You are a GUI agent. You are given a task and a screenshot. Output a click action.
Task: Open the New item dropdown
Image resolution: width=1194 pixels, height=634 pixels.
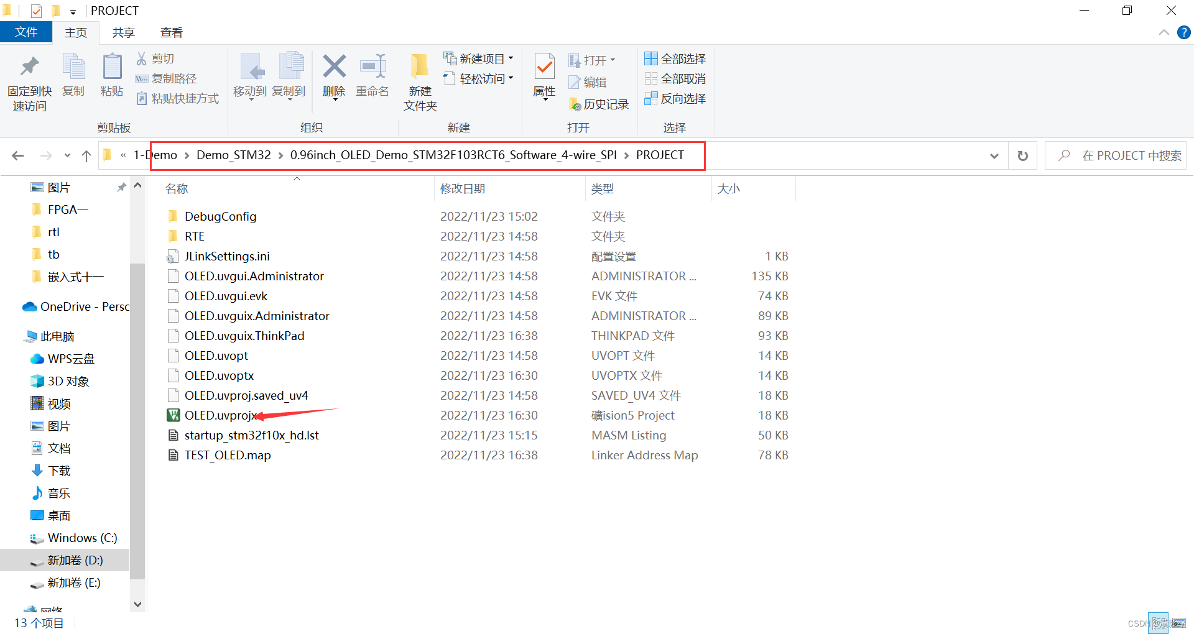479,58
